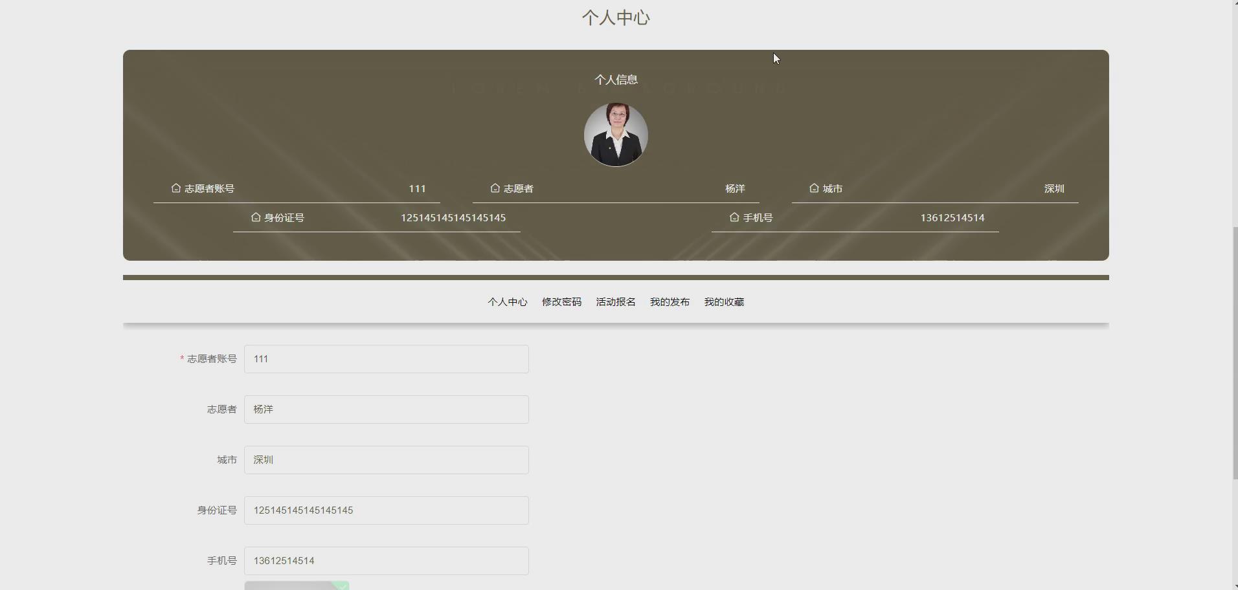
Task: Click the partially visible uploaded image thumbnail below 手机号
Action: tap(297, 585)
